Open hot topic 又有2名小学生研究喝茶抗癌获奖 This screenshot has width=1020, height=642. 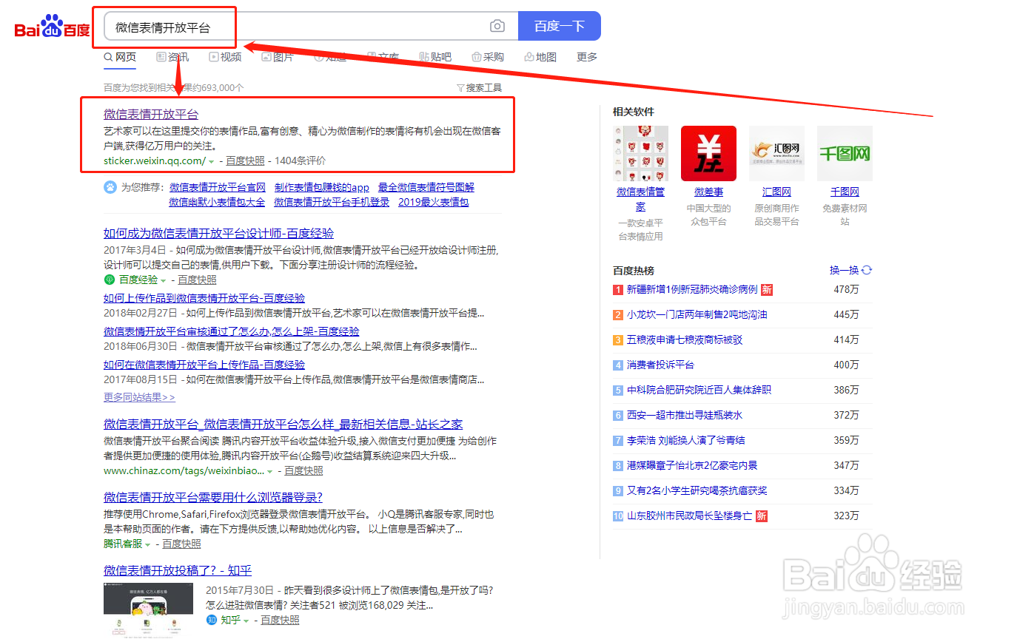pos(697,490)
